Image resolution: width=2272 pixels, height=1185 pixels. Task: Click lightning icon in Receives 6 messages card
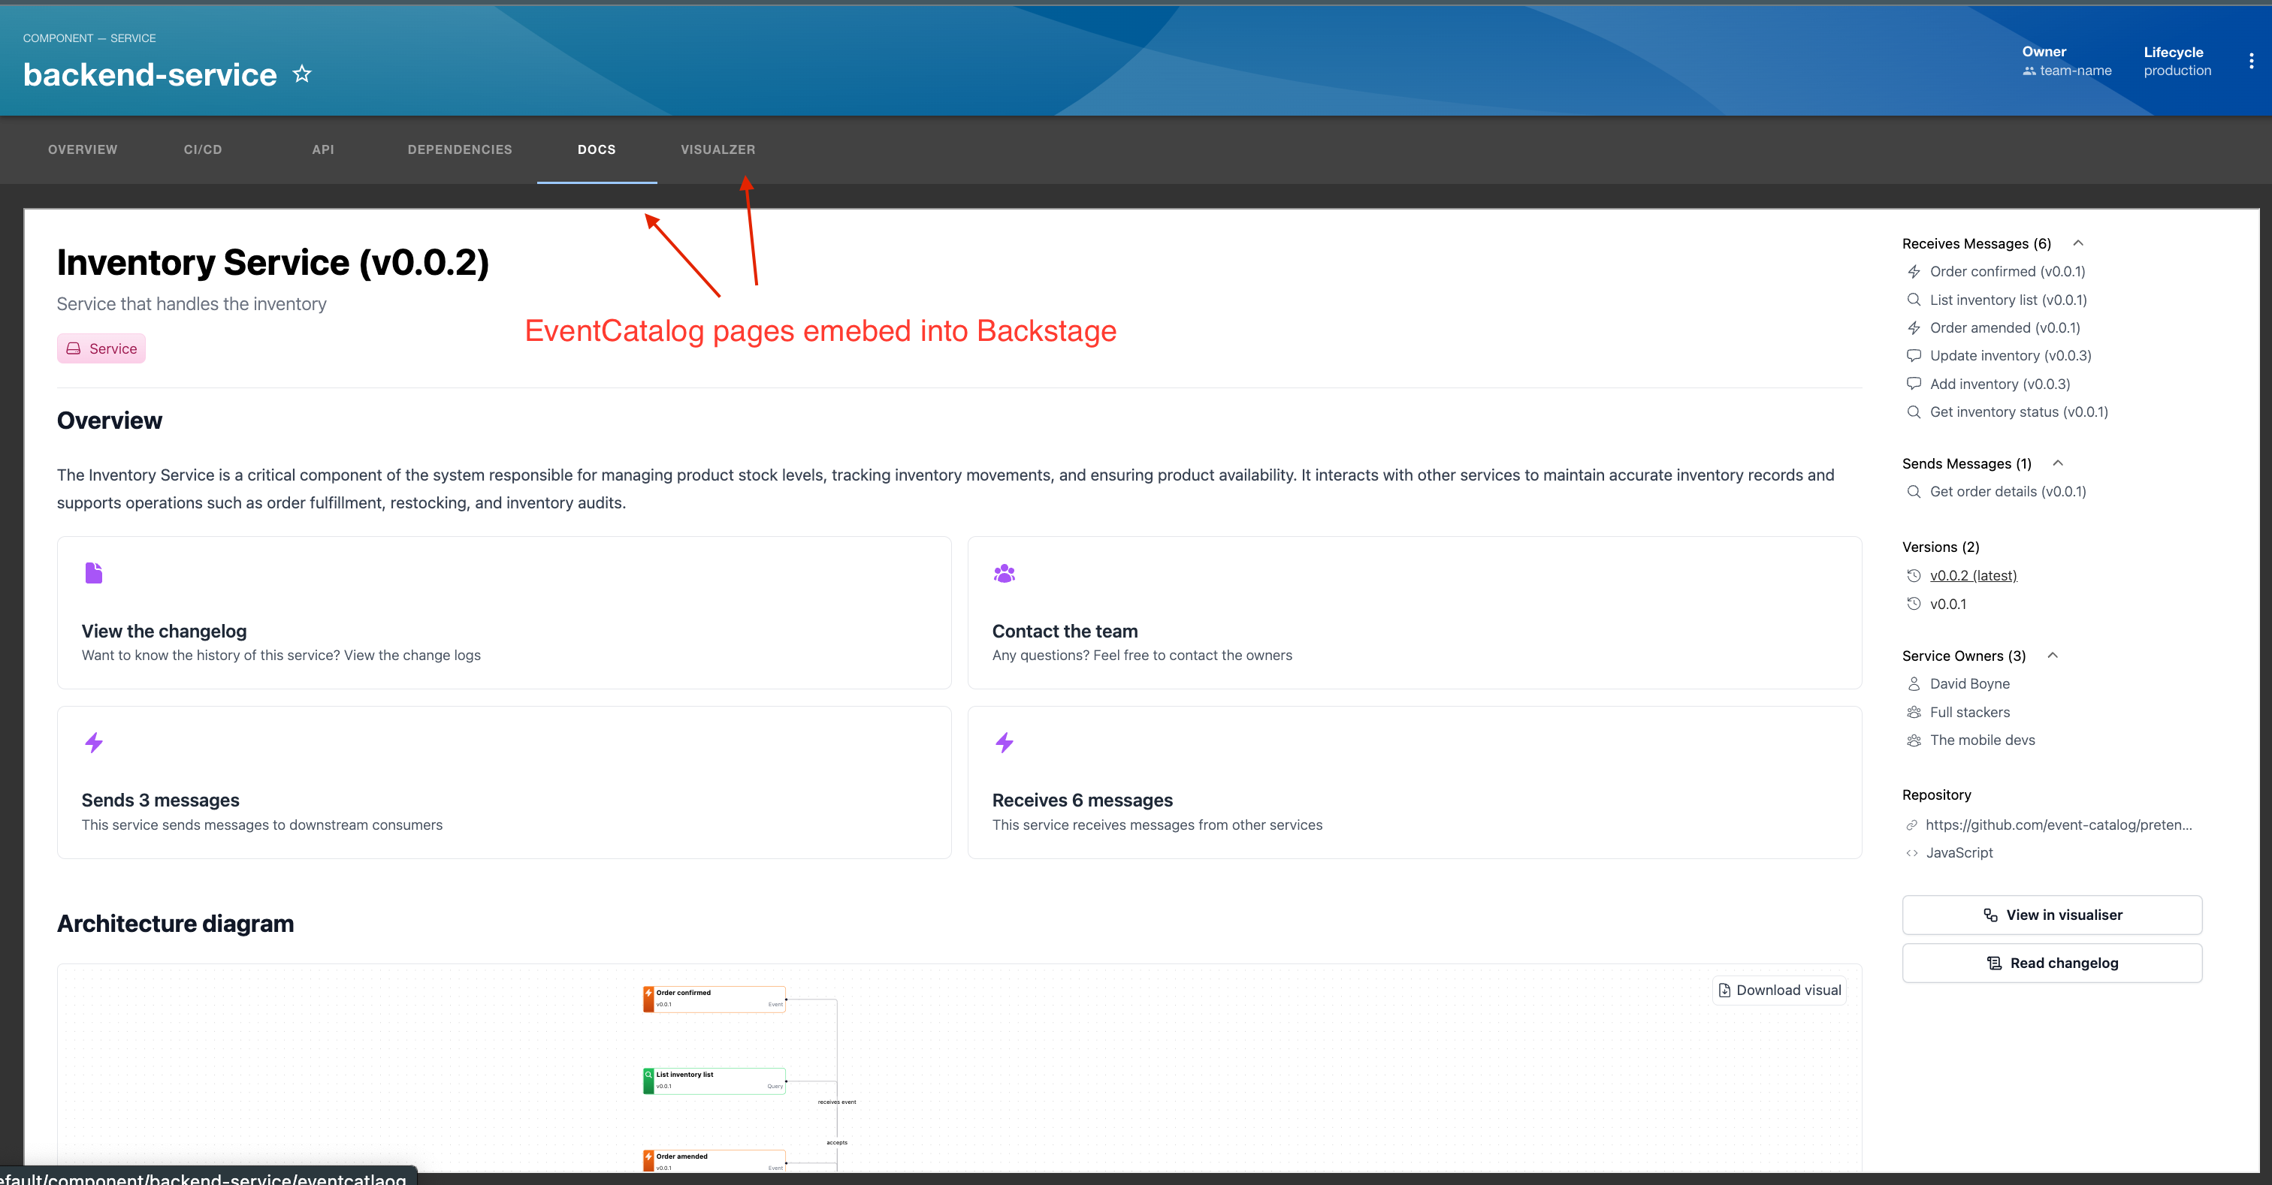tap(1004, 743)
